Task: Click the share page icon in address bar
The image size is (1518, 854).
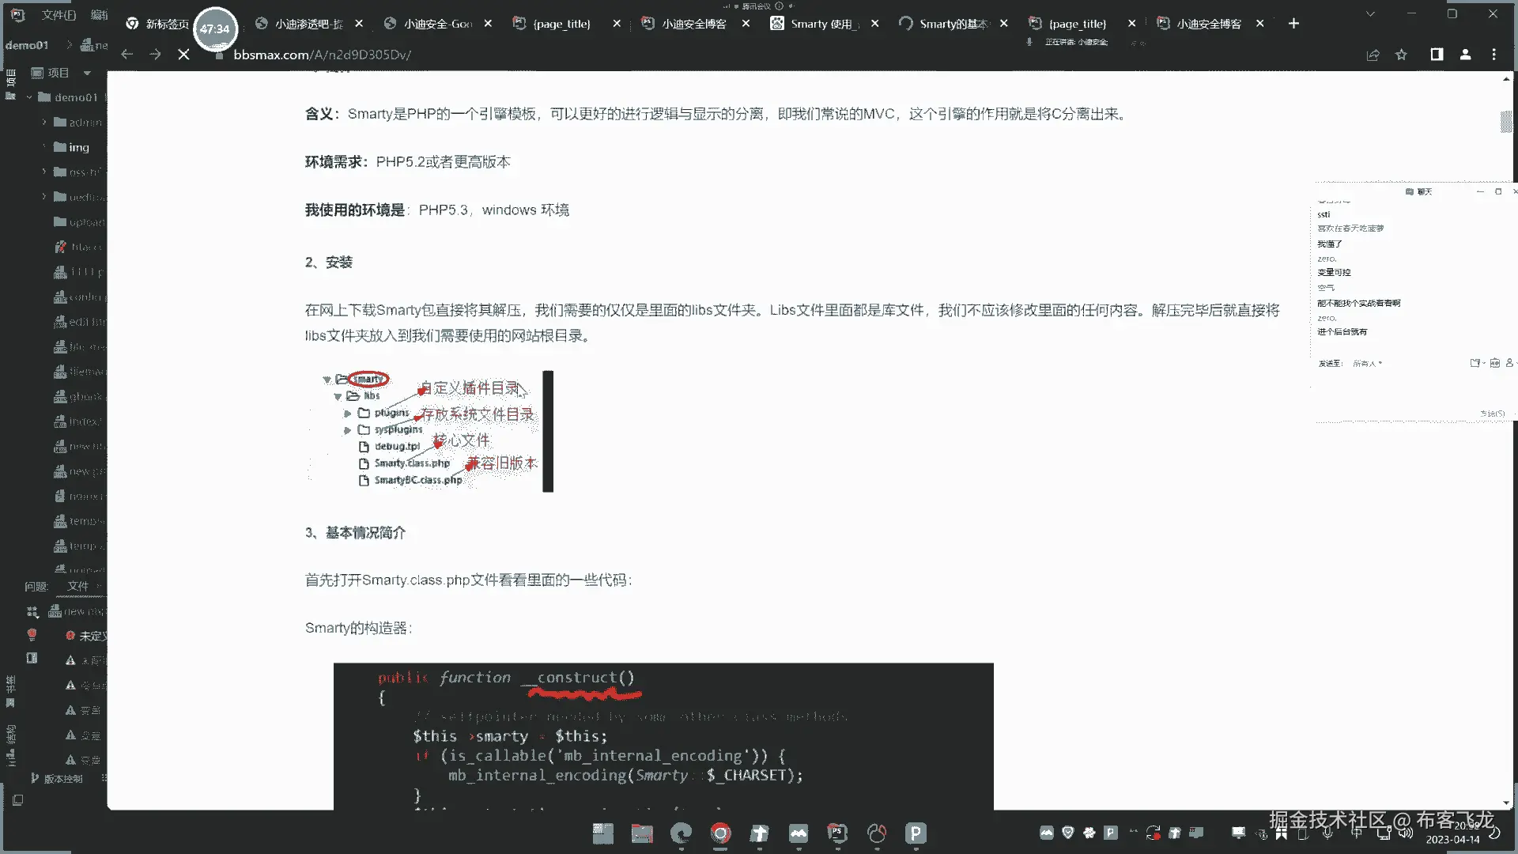Action: (x=1373, y=55)
